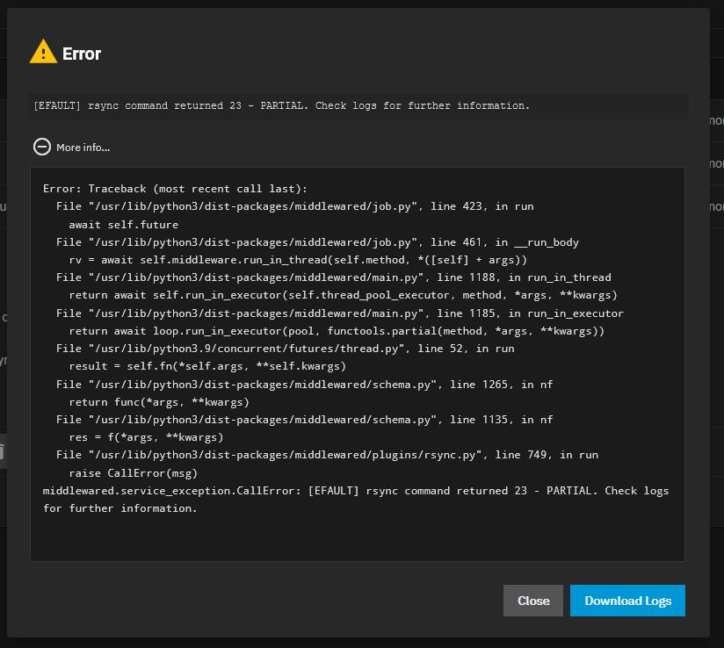724x648 pixels.
Task: Click 'return await self.run_in_executor' line
Action: coord(343,295)
